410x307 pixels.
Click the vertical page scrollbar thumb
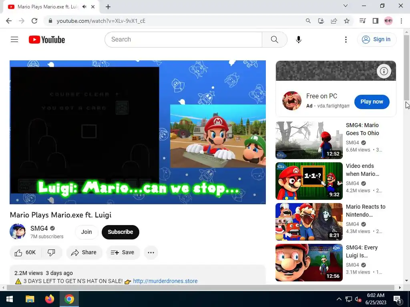click(406, 67)
